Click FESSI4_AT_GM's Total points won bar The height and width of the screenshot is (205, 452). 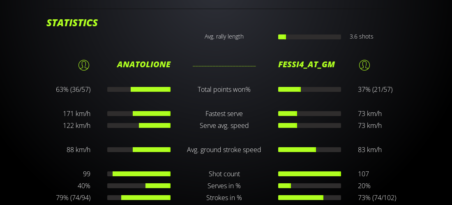(x=309, y=89)
